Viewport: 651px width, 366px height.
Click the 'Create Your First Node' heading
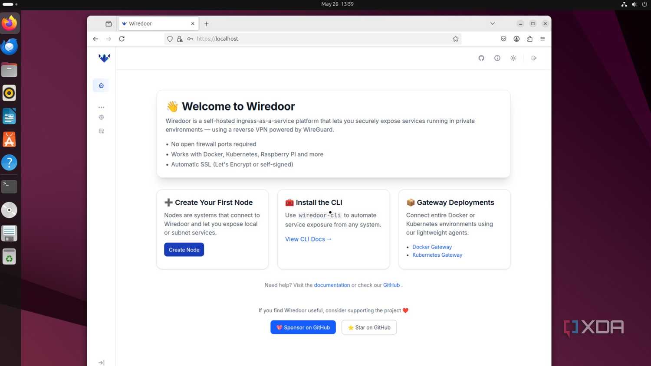pos(214,203)
